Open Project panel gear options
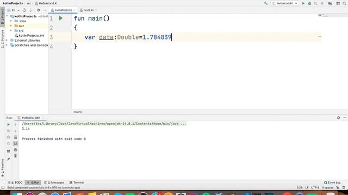The width and height of the screenshot is (348, 195). [x=39, y=10]
